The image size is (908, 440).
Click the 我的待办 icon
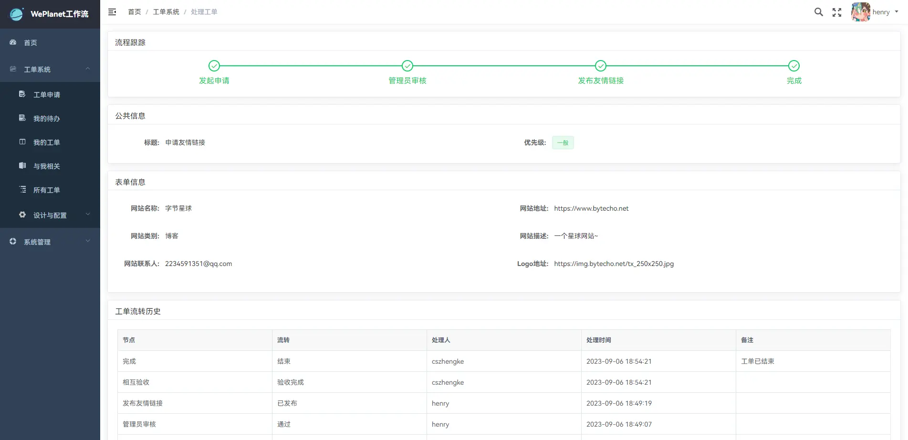pyautogui.click(x=22, y=118)
